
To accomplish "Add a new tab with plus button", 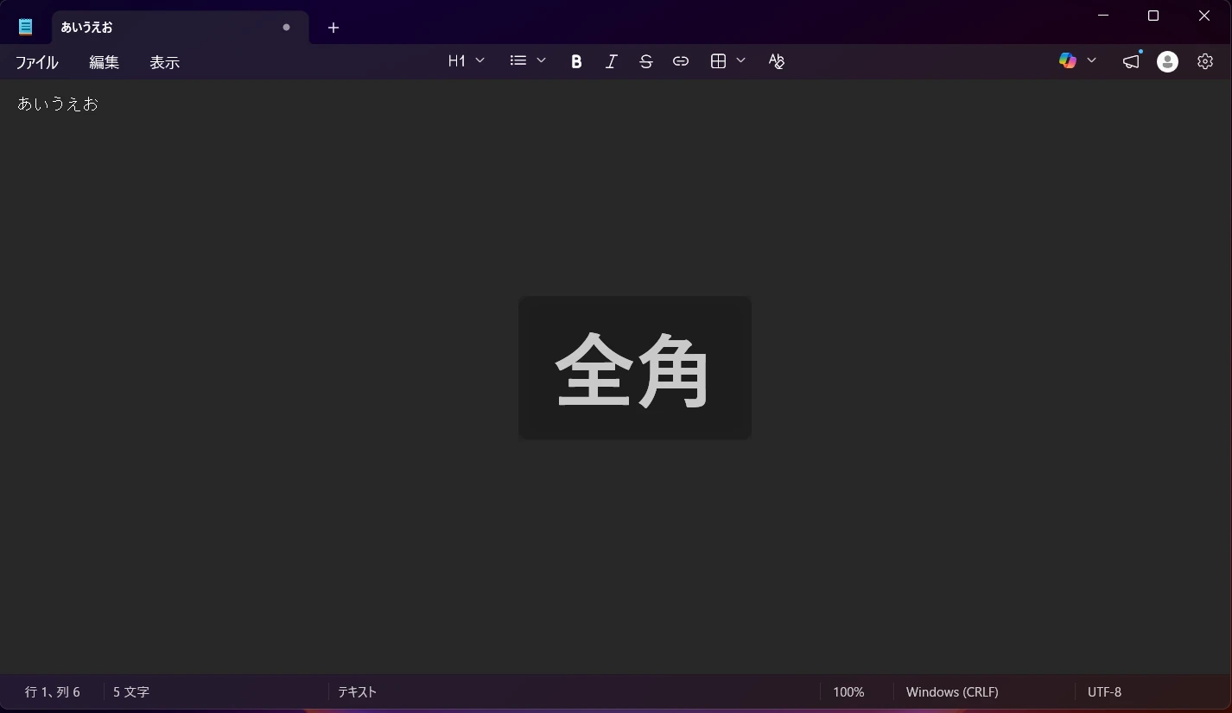I will tap(333, 28).
